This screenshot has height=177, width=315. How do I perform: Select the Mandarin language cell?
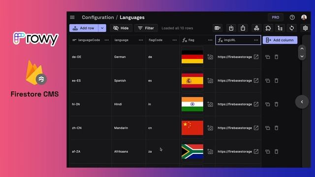(x=129, y=128)
